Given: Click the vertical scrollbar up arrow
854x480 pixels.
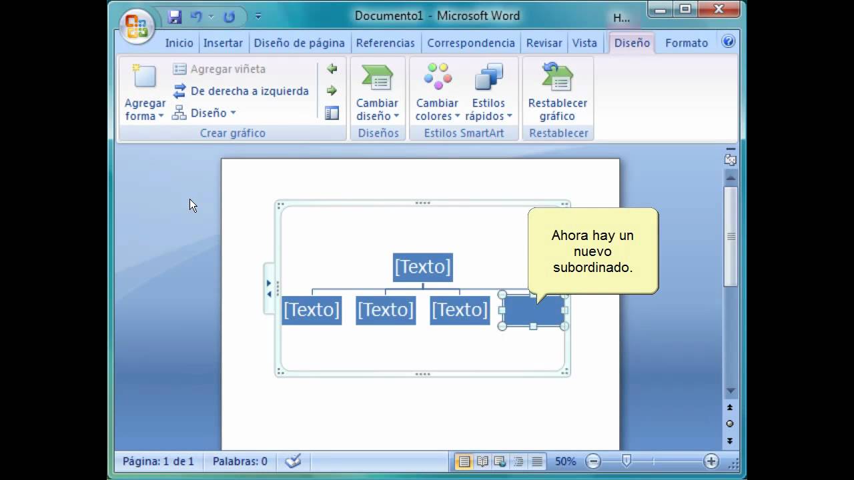Looking at the screenshot, I should [731, 179].
